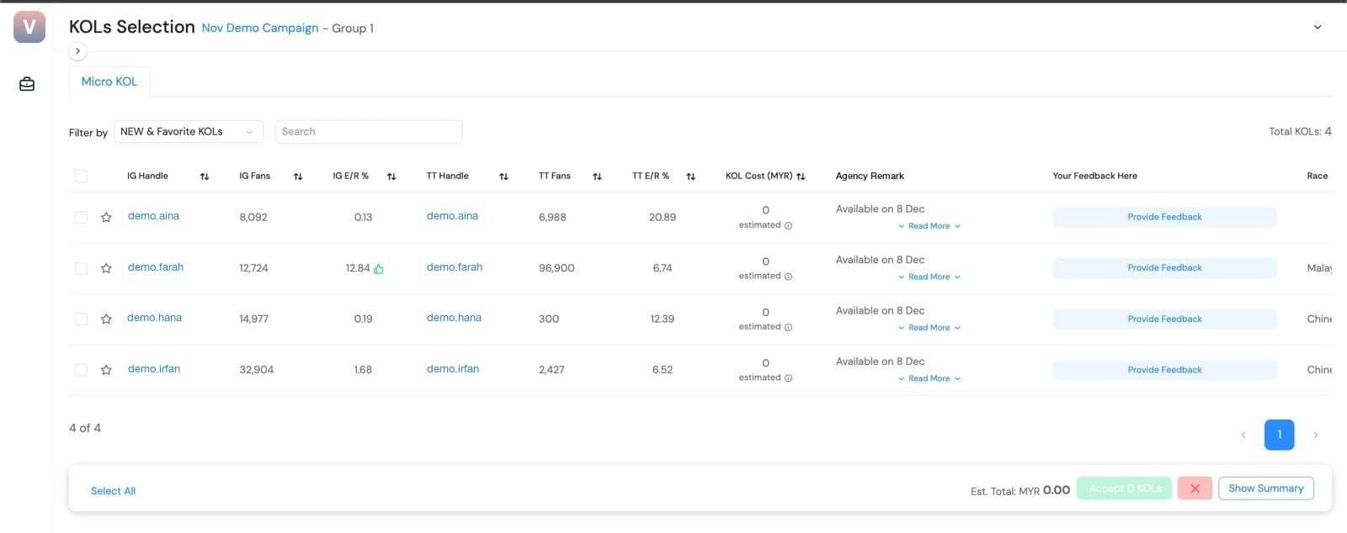
Task: Check the demo.hana row checkbox
Action: (x=81, y=319)
